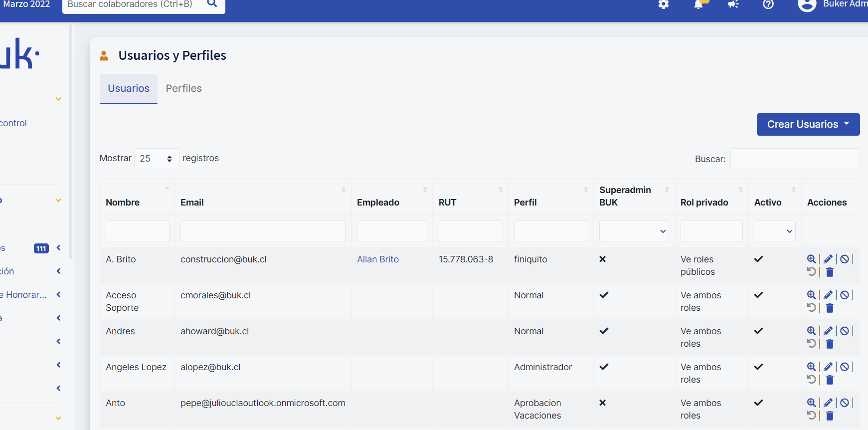View details of user A. Brito

(x=811, y=259)
